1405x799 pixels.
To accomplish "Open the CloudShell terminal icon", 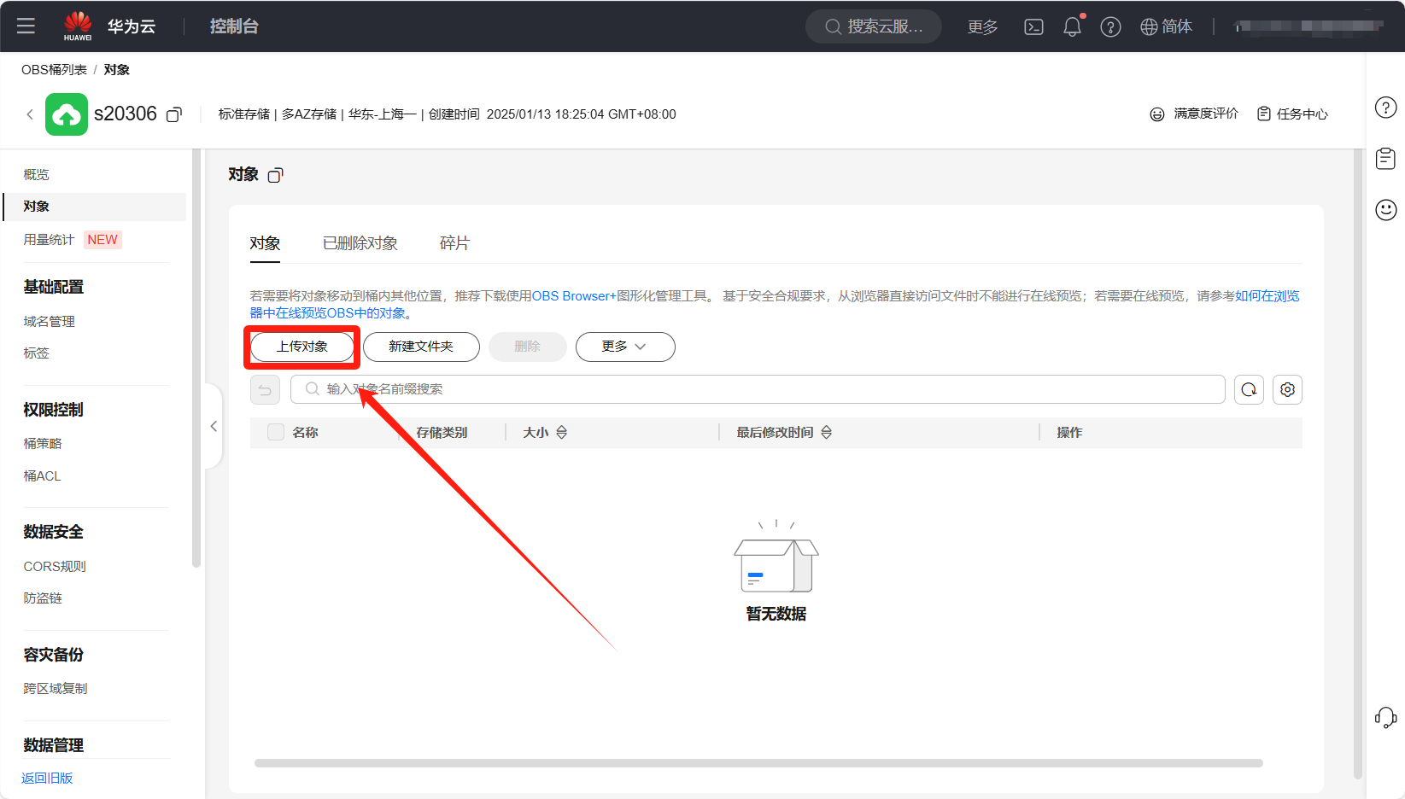I will point(1033,26).
